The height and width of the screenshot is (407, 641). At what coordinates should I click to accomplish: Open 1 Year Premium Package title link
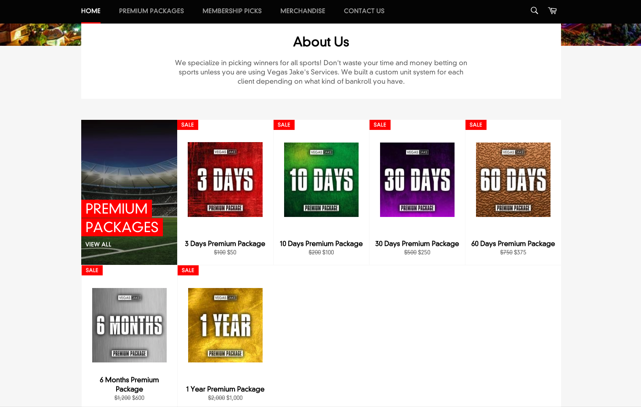(x=225, y=389)
